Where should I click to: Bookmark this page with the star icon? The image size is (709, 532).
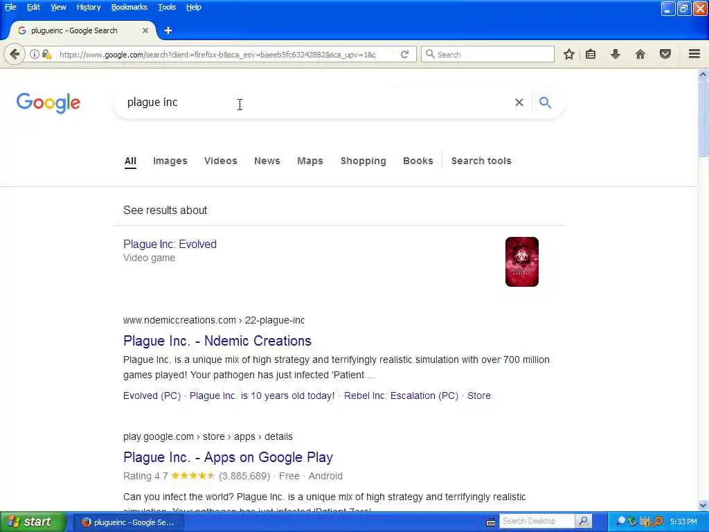569,54
